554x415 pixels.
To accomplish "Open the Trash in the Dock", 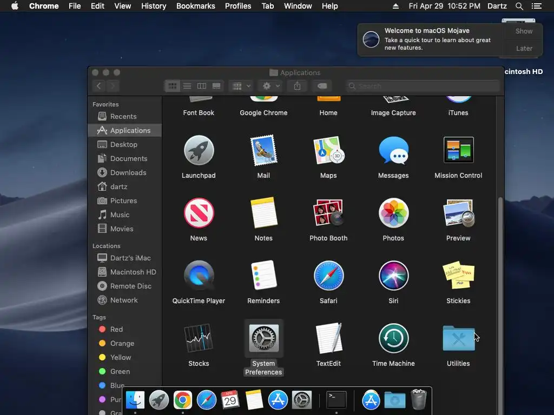I will coord(419,399).
